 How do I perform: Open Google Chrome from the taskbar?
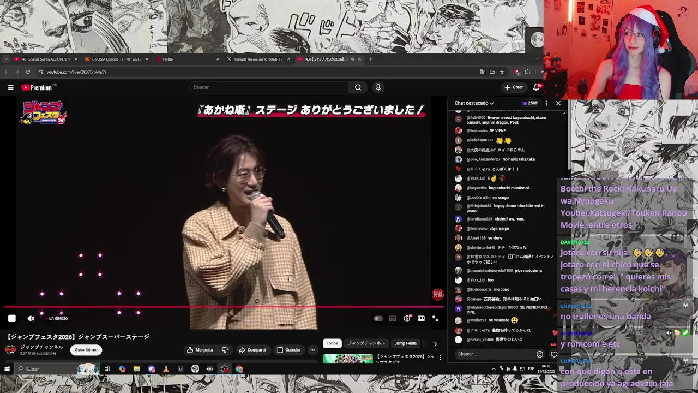tap(239, 369)
